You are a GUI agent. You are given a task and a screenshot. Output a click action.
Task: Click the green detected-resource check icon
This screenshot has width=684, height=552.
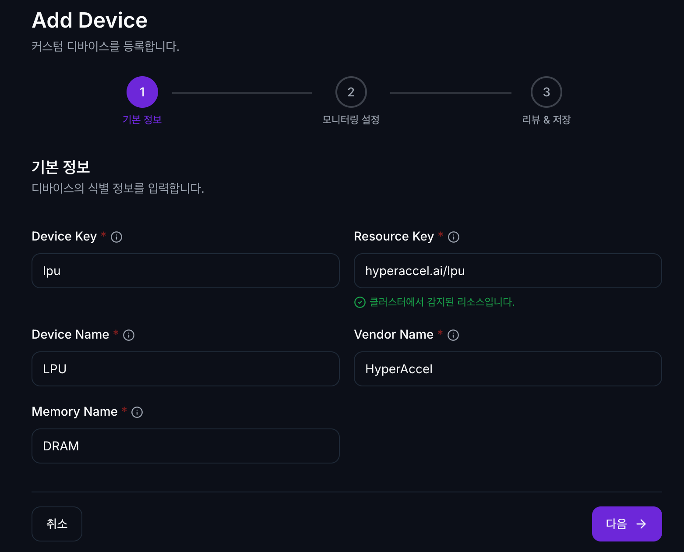(x=360, y=302)
